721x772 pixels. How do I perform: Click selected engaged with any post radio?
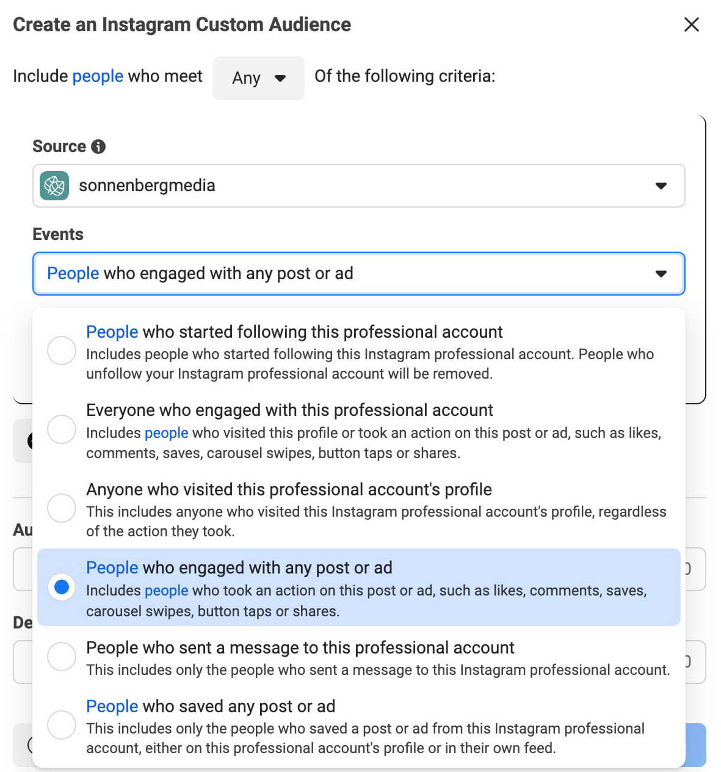point(62,587)
